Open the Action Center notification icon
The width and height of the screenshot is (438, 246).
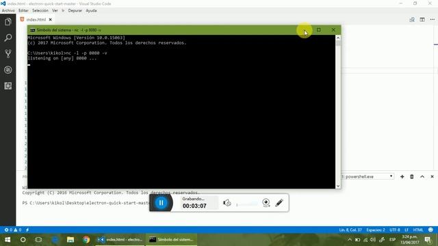pos(428,240)
